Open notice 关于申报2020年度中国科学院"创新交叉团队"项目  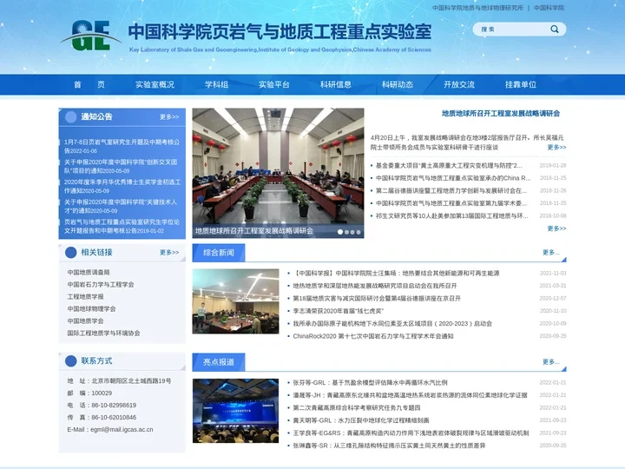tap(121, 166)
